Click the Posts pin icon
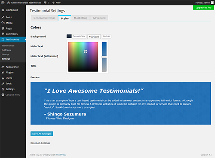This screenshot has height=158, width=215. [x=3, y=17]
